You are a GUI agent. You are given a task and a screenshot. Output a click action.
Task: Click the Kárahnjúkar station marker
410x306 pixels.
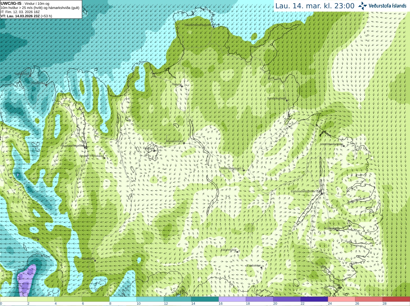click(x=237, y=252)
